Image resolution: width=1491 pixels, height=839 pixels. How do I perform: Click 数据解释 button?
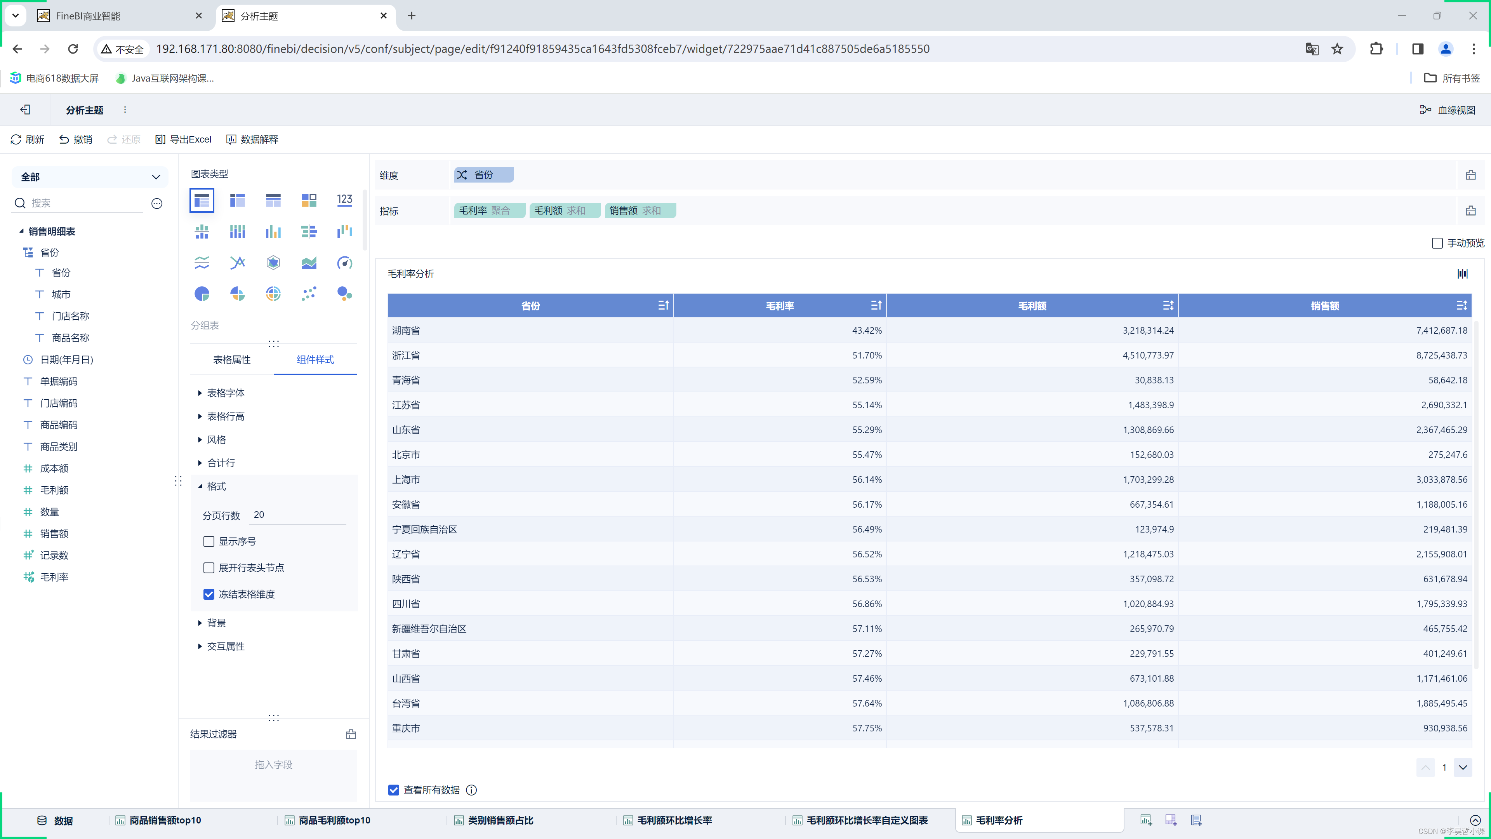[x=252, y=139]
